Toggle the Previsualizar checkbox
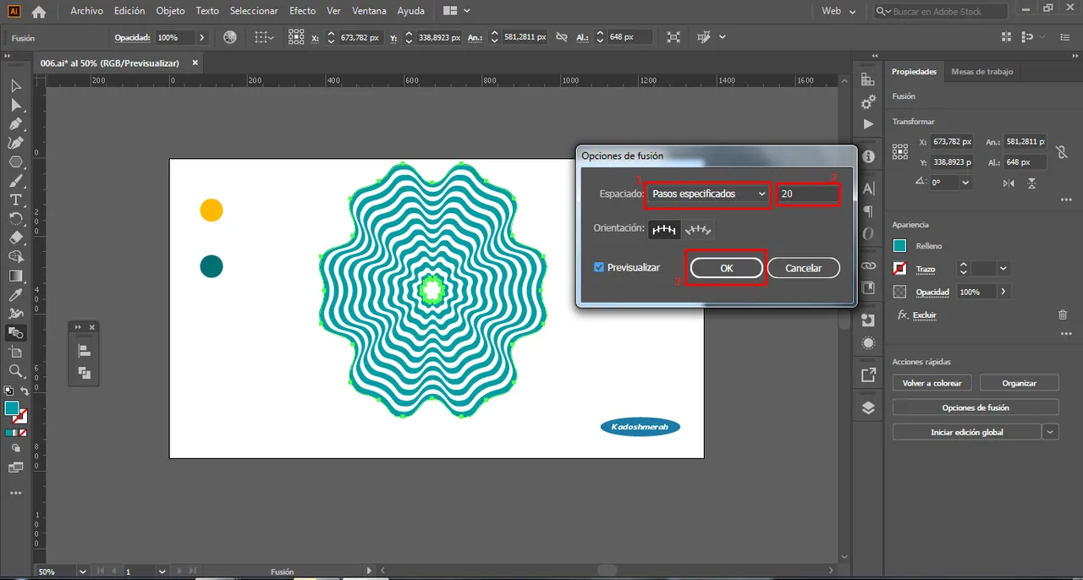The height and width of the screenshot is (580, 1083). click(x=599, y=267)
